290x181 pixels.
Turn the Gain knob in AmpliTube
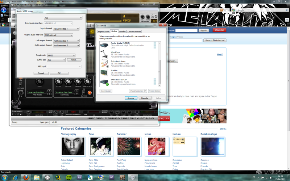pos(39,81)
